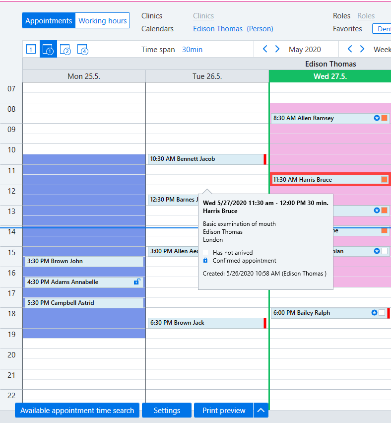Go to previous week arrow
Viewport: 391px width, 423px height.
[350, 49]
